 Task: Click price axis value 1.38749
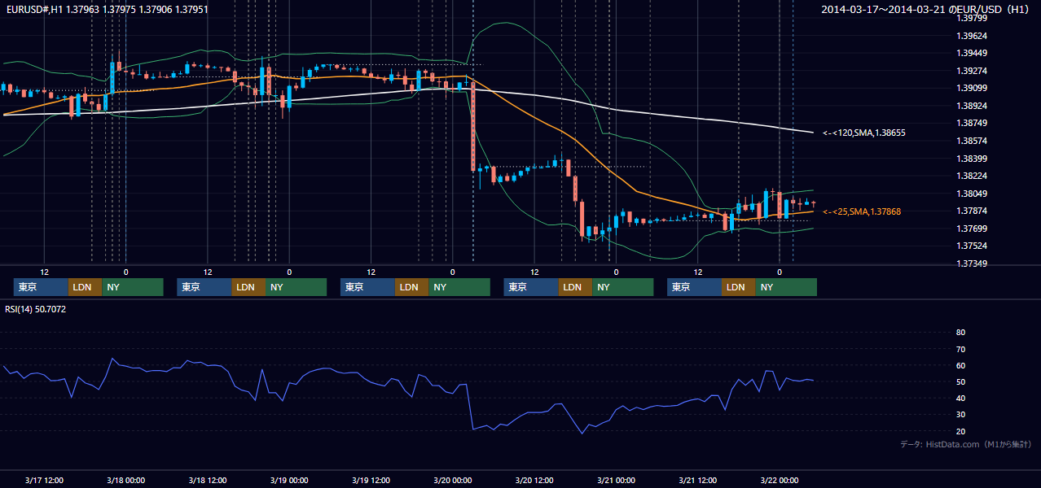tap(972, 123)
